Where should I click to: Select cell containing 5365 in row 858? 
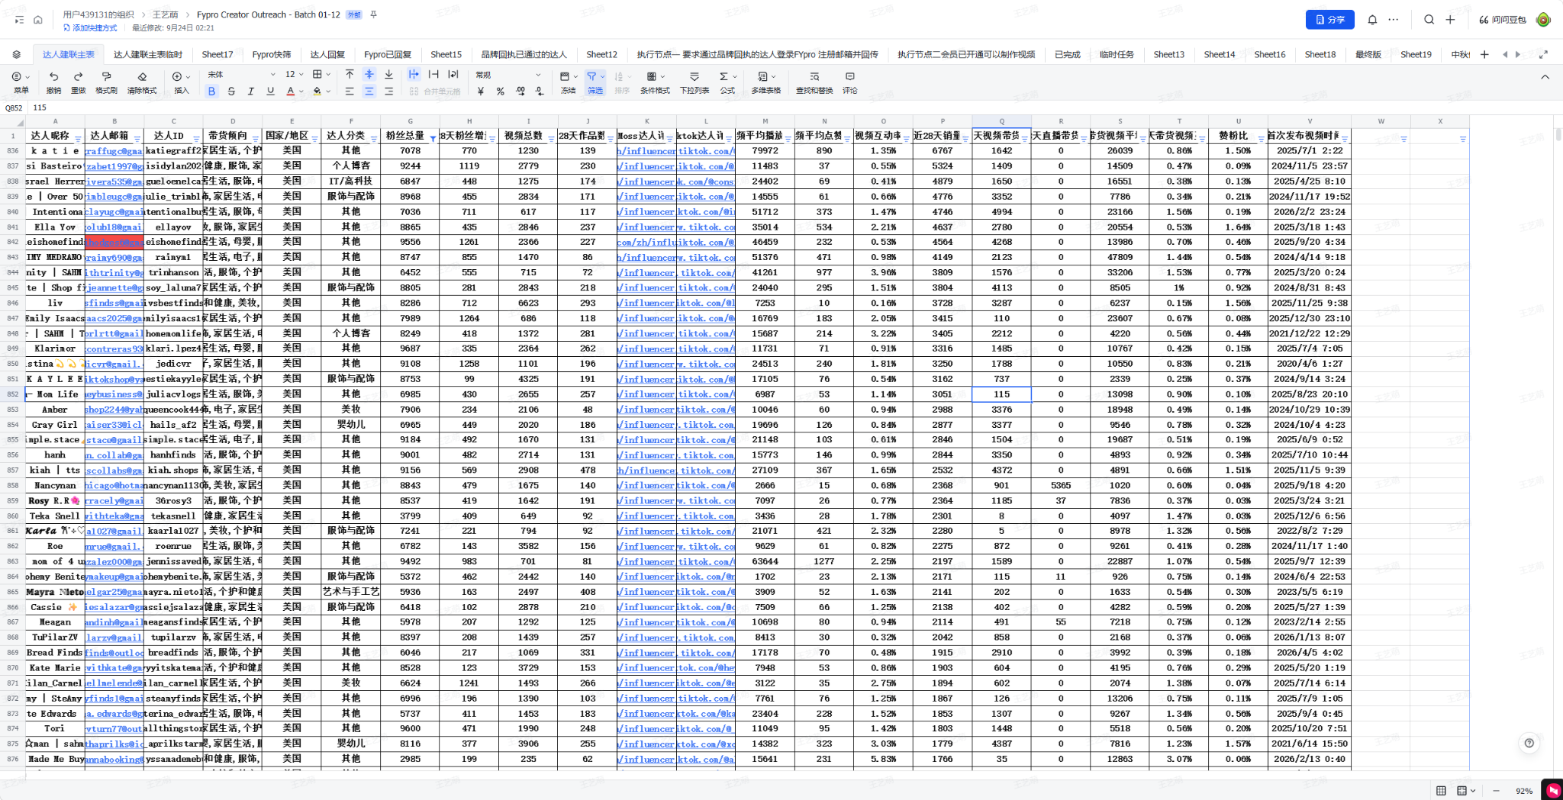coord(1060,485)
